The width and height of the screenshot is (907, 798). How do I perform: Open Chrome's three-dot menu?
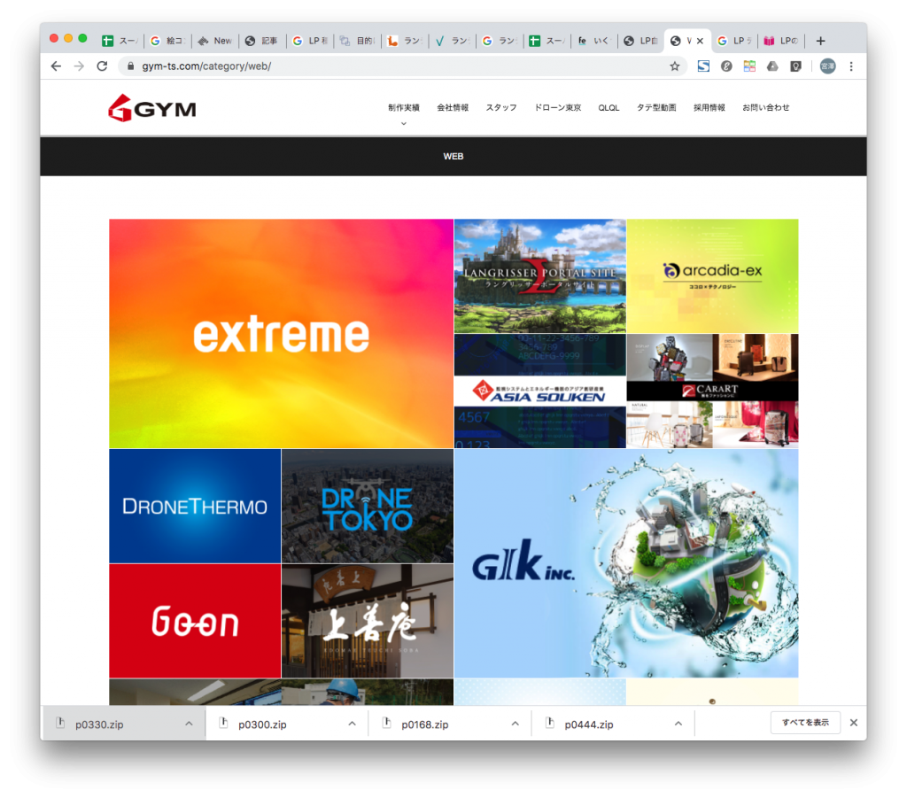point(851,66)
